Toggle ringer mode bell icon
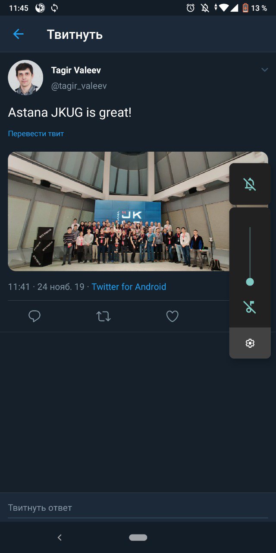Screen dimensions: 276x553 (250, 184)
